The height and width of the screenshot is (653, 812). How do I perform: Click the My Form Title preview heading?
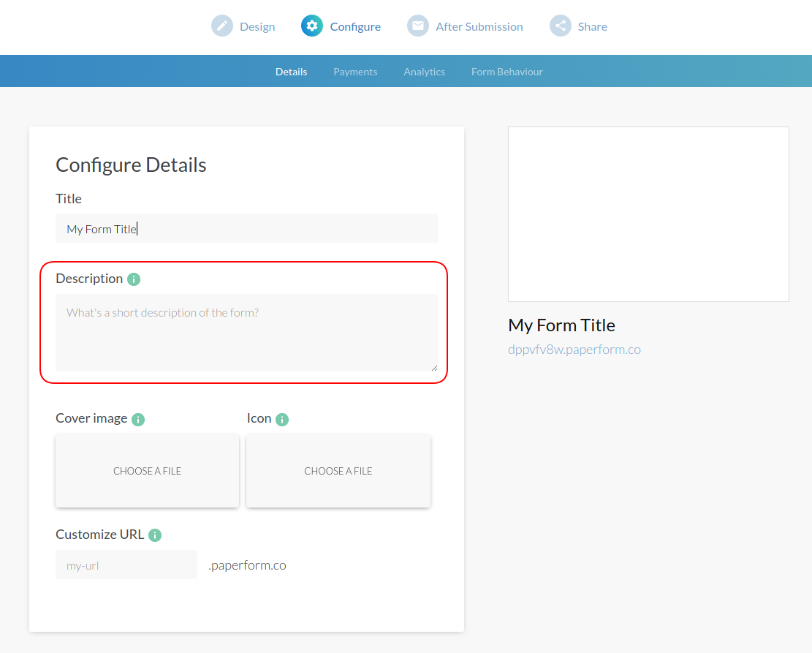[x=561, y=325]
